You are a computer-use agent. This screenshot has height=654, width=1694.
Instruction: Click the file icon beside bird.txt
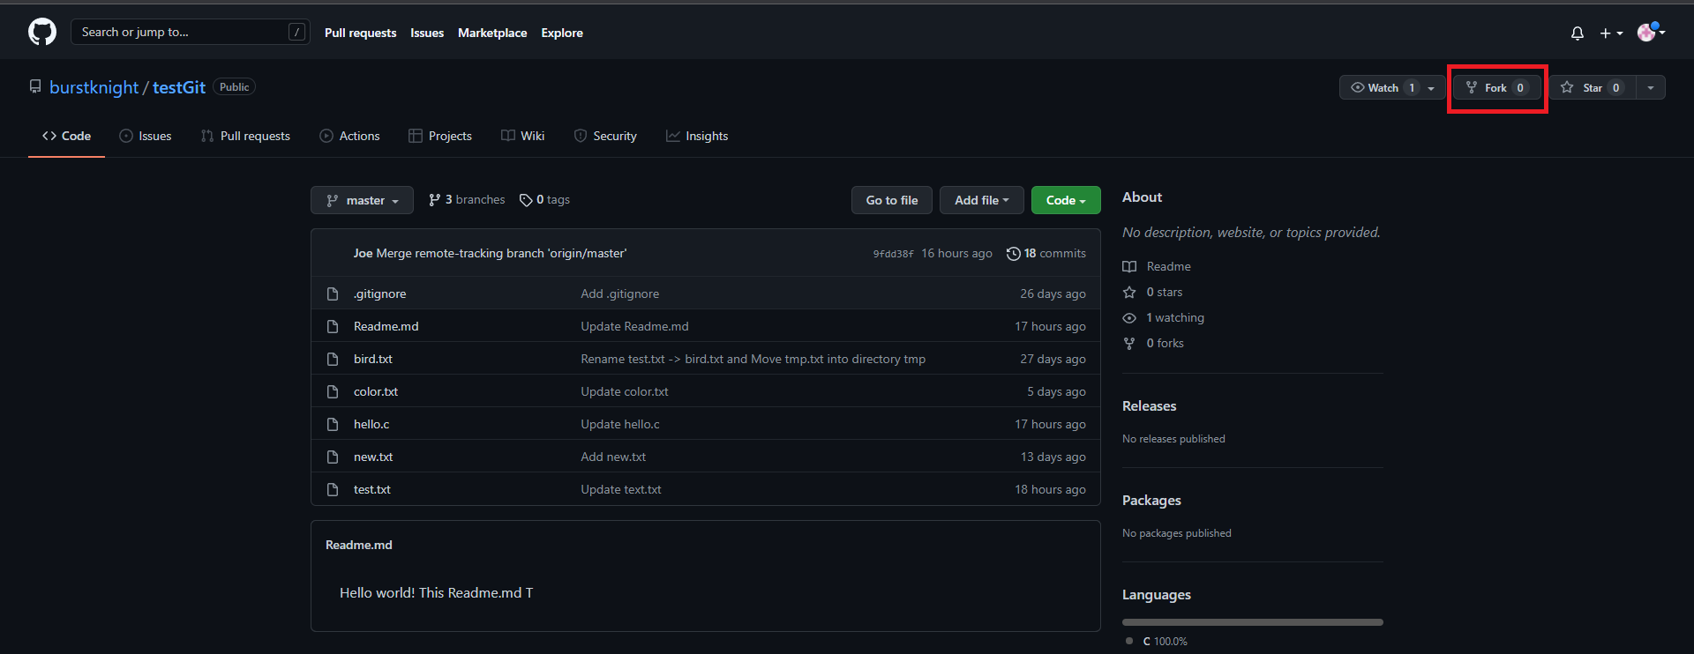(x=333, y=359)
